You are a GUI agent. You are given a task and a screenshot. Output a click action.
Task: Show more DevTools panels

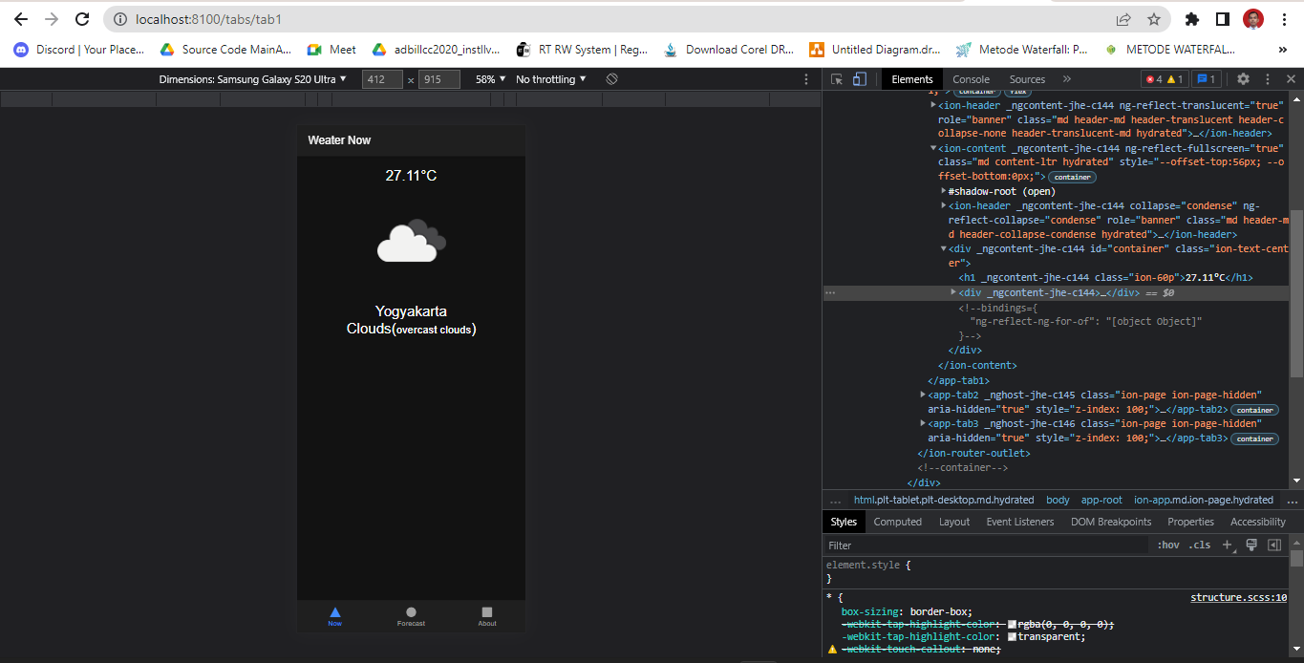coord(1067,79)
